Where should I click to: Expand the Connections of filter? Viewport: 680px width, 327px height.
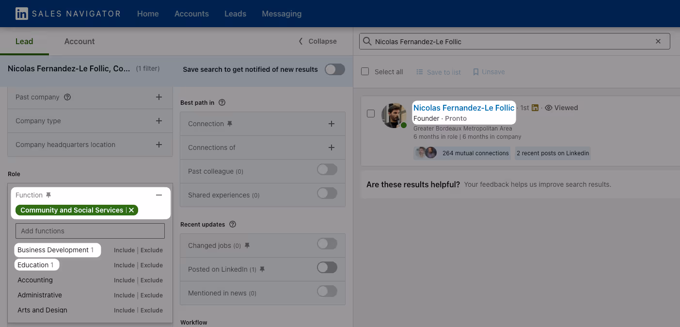pos(332,147)
